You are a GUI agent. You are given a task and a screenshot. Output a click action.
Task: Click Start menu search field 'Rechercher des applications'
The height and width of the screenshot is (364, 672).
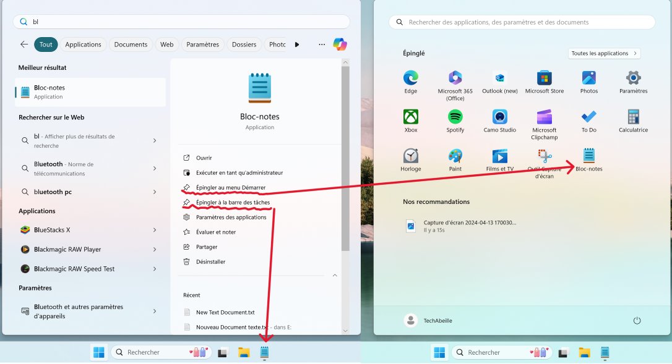click(x=522, y=22)
